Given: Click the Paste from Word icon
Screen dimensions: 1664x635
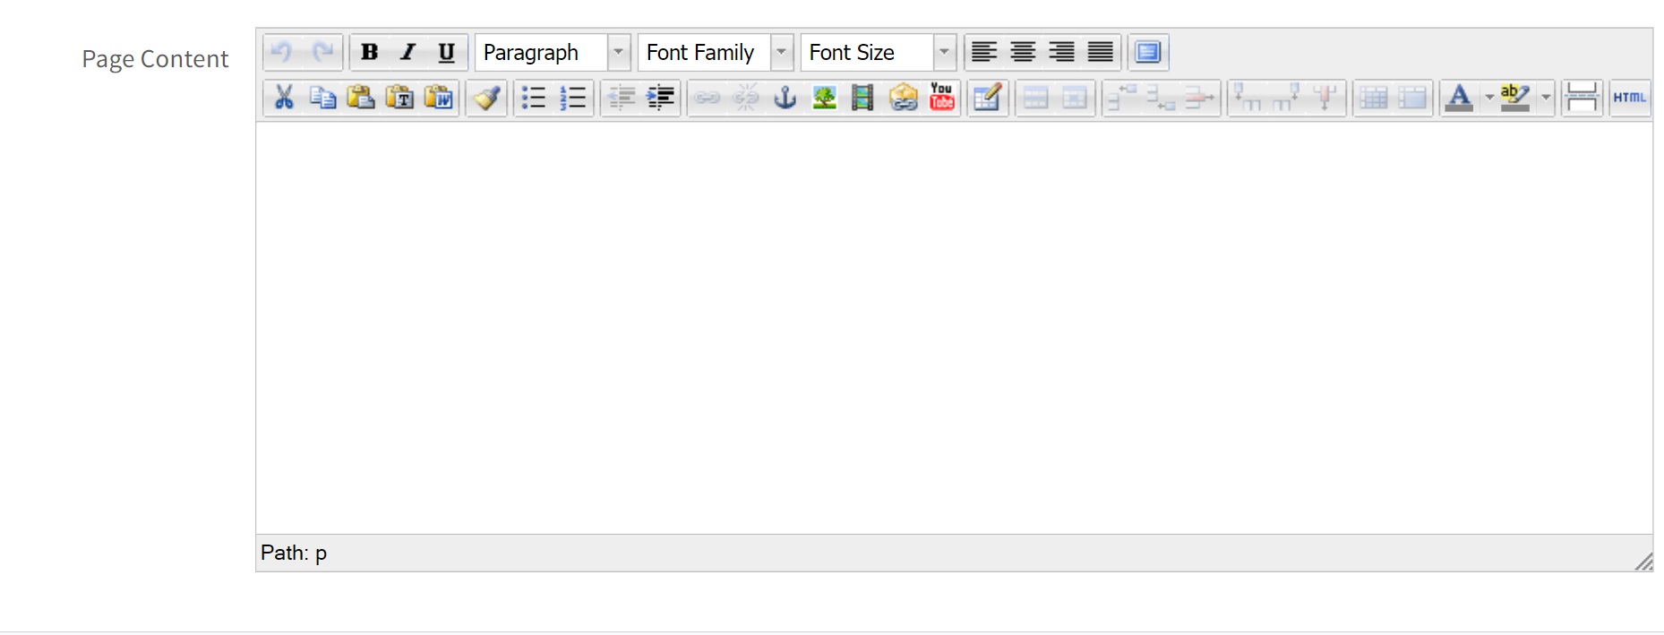Looking at the screenshot, I should pyautogui.click(x=439, y=98).
